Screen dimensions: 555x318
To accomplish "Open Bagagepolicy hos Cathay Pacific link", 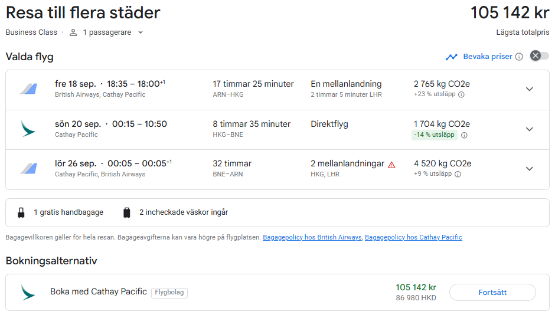I will click(413, 237).
